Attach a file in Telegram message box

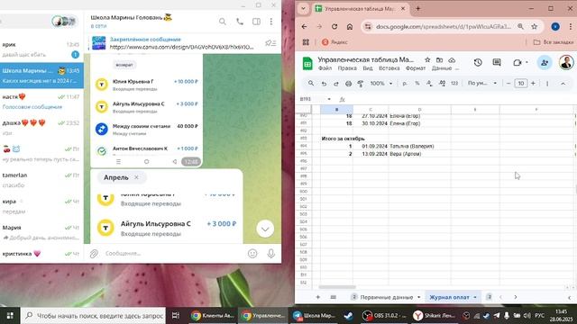pos(94,254)
